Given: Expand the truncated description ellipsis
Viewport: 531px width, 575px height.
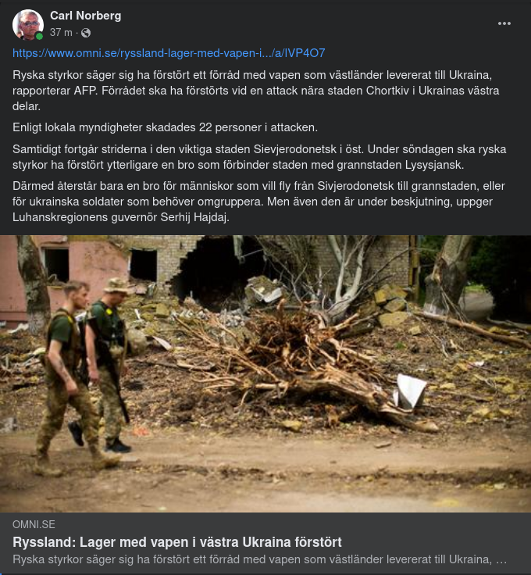Looking at the screenshot, I should point(501,560).
